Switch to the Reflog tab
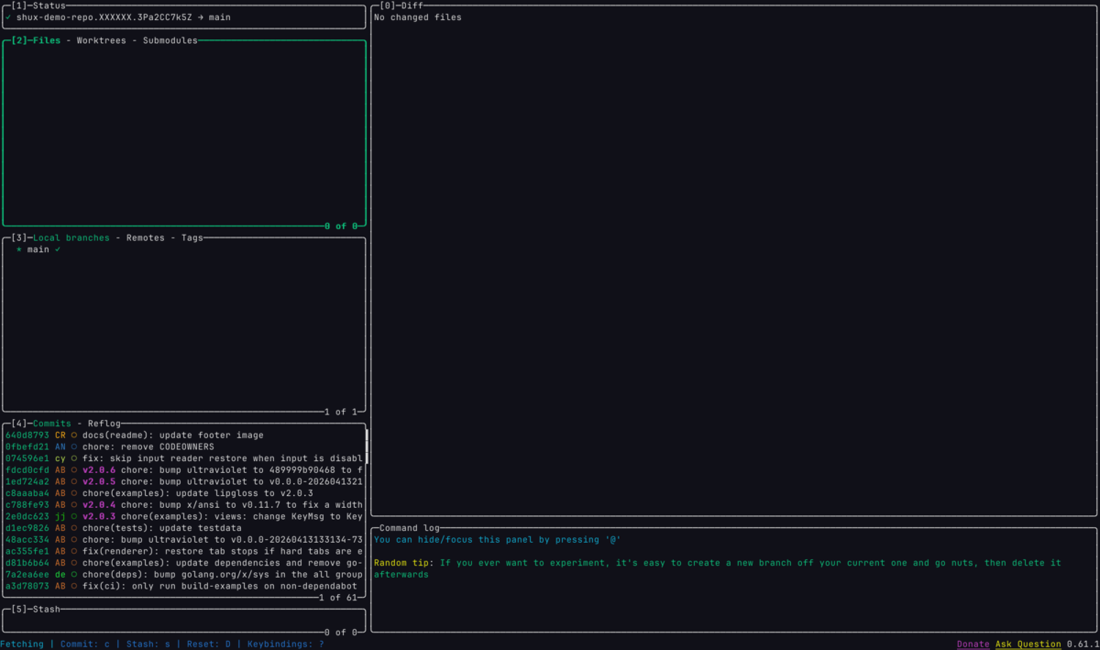The width and height of the screenshot is (1100, 650). coord(104,424)
